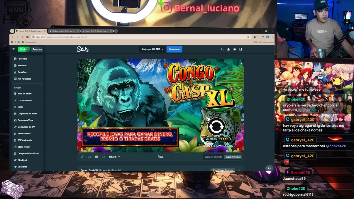Toggle the chat side panel icon
Image resolution: width=354 pixels, height=199 pixels.
pos(241,49)
